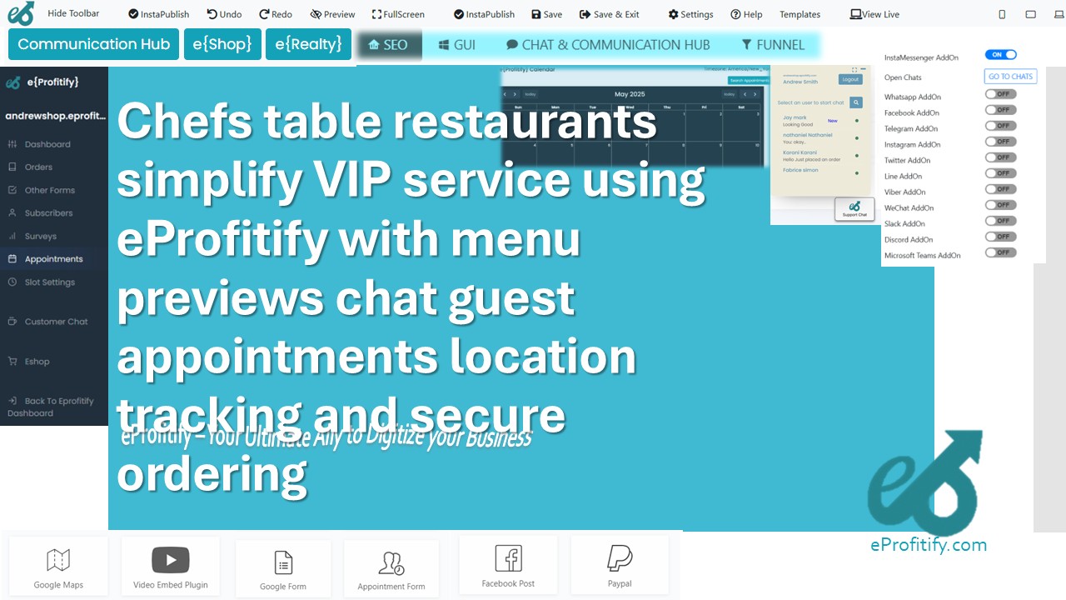Screen dimensions: 1066x600
Task: Open Appointments in the left sidebar
Action: 53,258
